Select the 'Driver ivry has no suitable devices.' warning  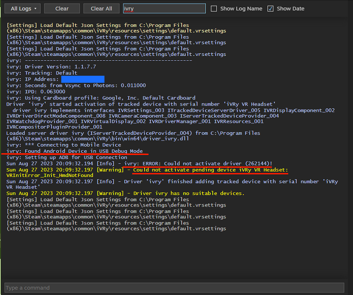pyautogui.click(x=126, y=193)
